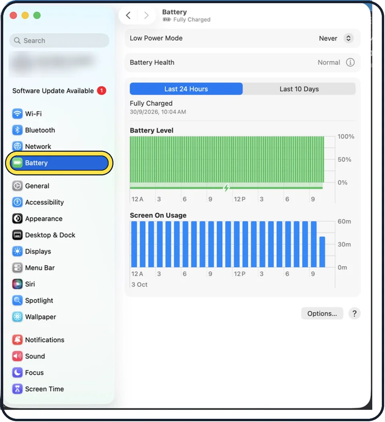Click the Screen Time sidebar label
Viewport: 385px width, 422px height.
point(45,389)
